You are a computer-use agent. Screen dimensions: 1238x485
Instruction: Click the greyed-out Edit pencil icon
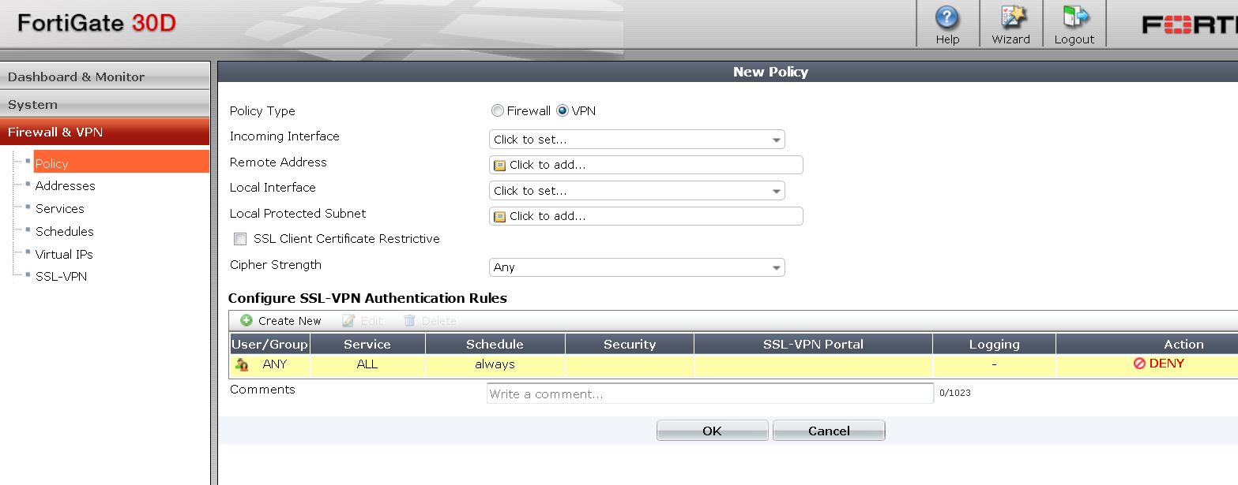coord(348,320)
